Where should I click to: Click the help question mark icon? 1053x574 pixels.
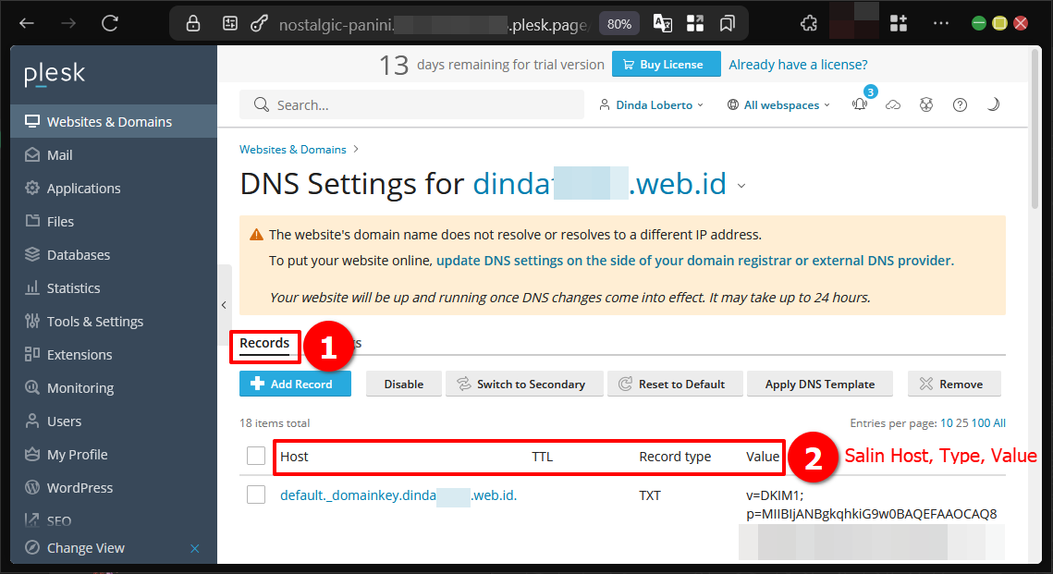click(x=960, y=105)
